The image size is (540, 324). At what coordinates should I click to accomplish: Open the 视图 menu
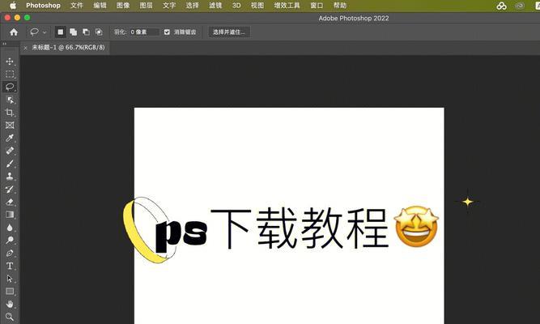[x=257, y=6]
